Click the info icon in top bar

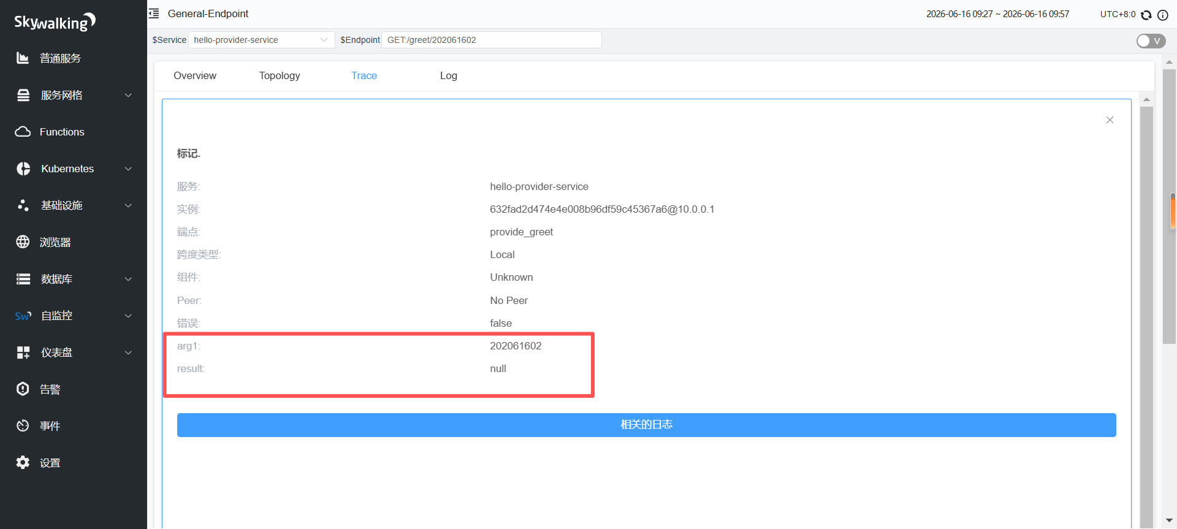pyautogui.click(x=1162, y=15)
